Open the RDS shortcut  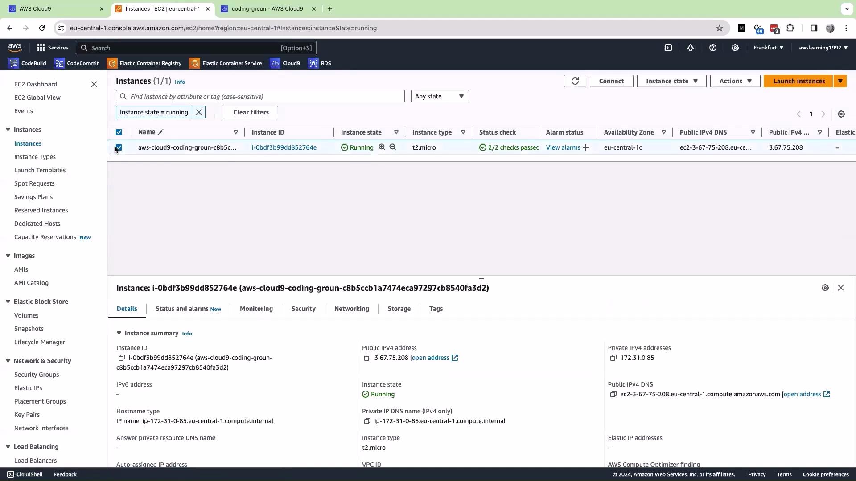tap(320, 63)
